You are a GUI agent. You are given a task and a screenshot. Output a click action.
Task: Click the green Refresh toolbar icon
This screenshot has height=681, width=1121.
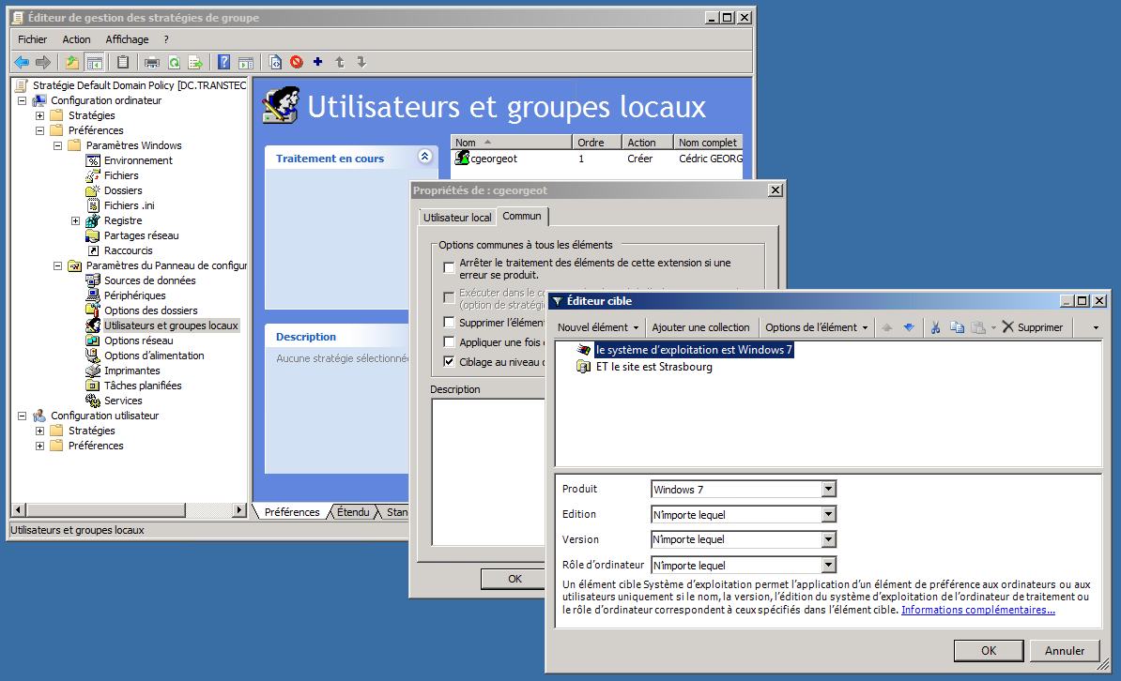pyautogui.click(x=174, y=62)
